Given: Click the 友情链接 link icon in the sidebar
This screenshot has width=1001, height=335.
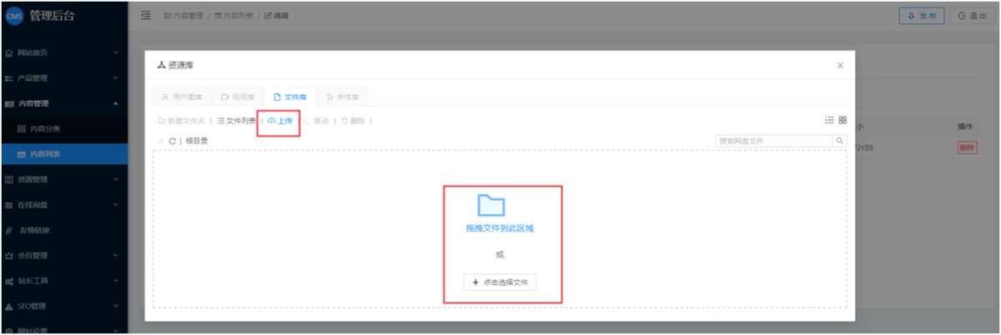Looking at the screenshot, I should click(x=9, y=230).
